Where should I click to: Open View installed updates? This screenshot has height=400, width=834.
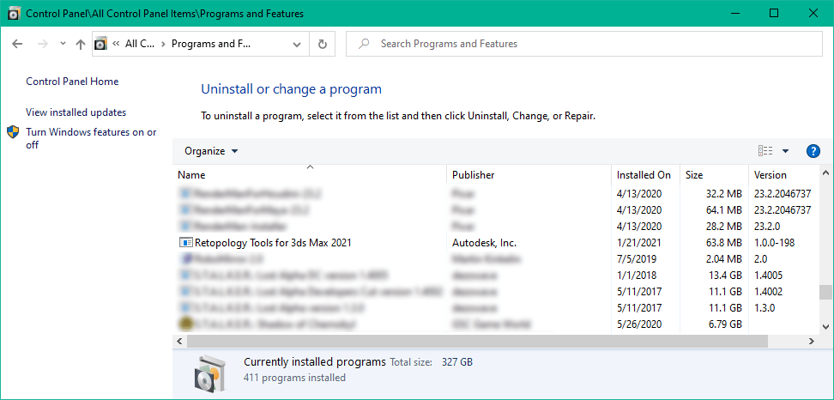click(x=76, y=112)
